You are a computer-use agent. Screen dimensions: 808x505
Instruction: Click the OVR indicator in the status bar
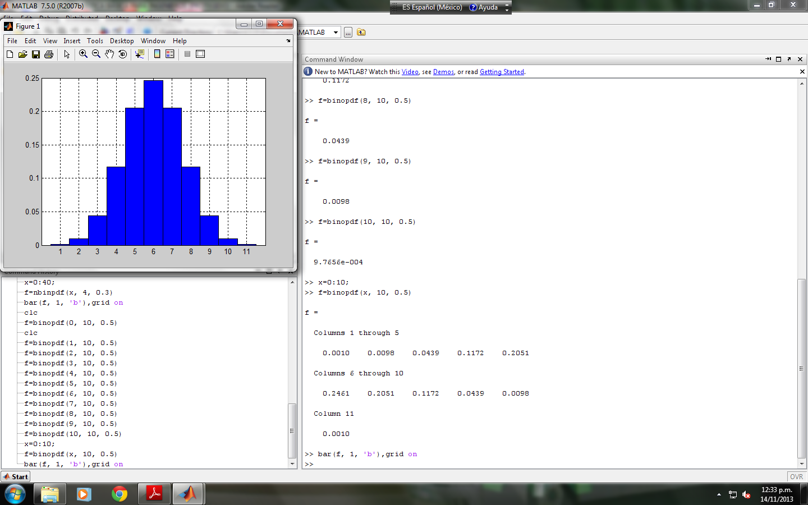click(x=796, y=477)
